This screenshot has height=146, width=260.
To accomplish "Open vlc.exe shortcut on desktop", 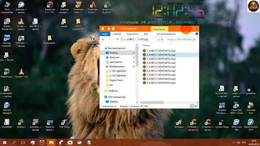I will point(21,24).
